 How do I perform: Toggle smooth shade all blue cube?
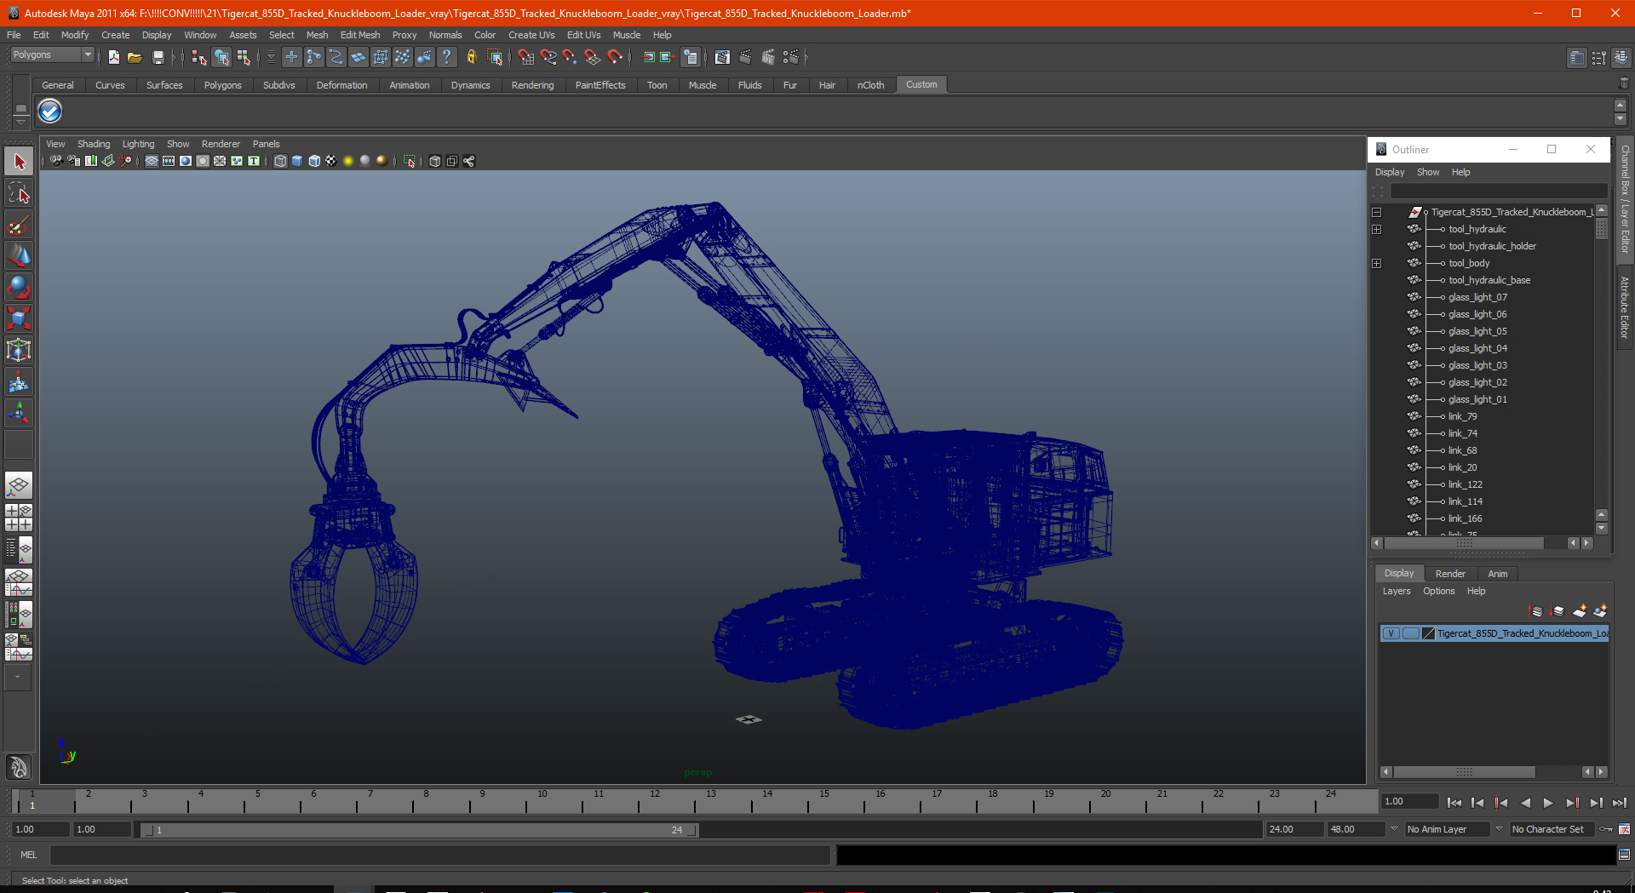[297, 161]
